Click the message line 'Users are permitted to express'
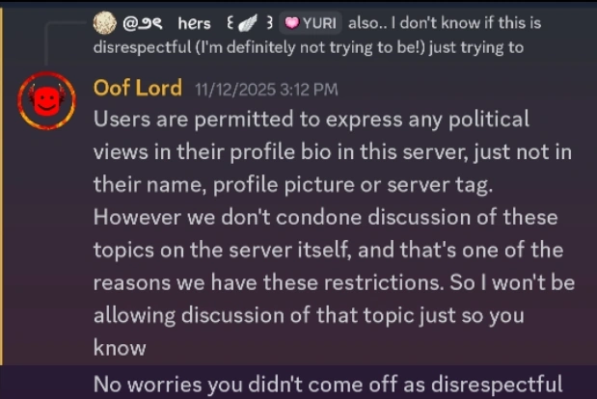This screenshot has width=597, height=399. click(x=312, y=120)
